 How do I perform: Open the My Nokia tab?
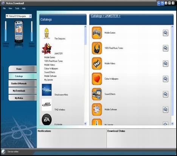tap(23, 98)
